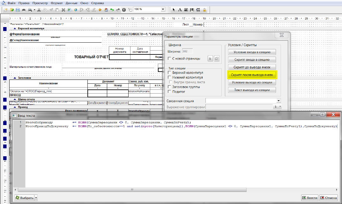Click the horizontal scrollbar in Ввод текста
Viewport: 342px width, 204px height.
[132, 190]
